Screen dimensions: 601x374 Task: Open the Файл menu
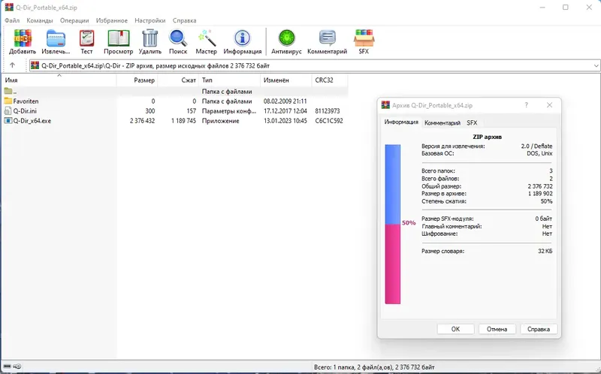12,20
